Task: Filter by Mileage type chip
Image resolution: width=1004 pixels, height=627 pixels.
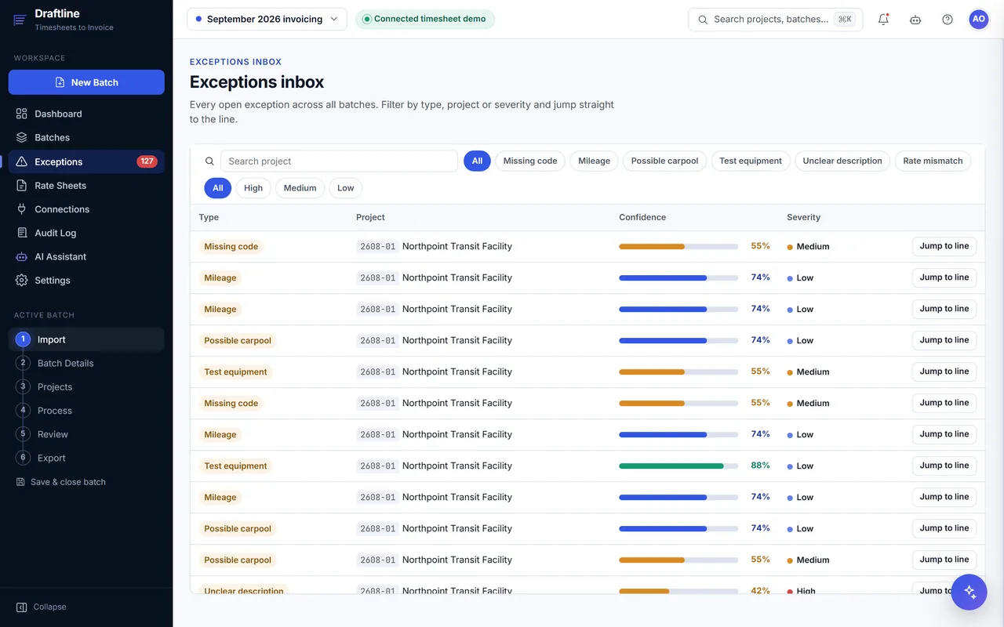Action: (594, 161)
